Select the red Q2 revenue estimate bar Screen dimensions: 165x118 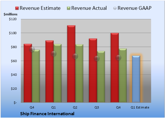tap(71, 64)
